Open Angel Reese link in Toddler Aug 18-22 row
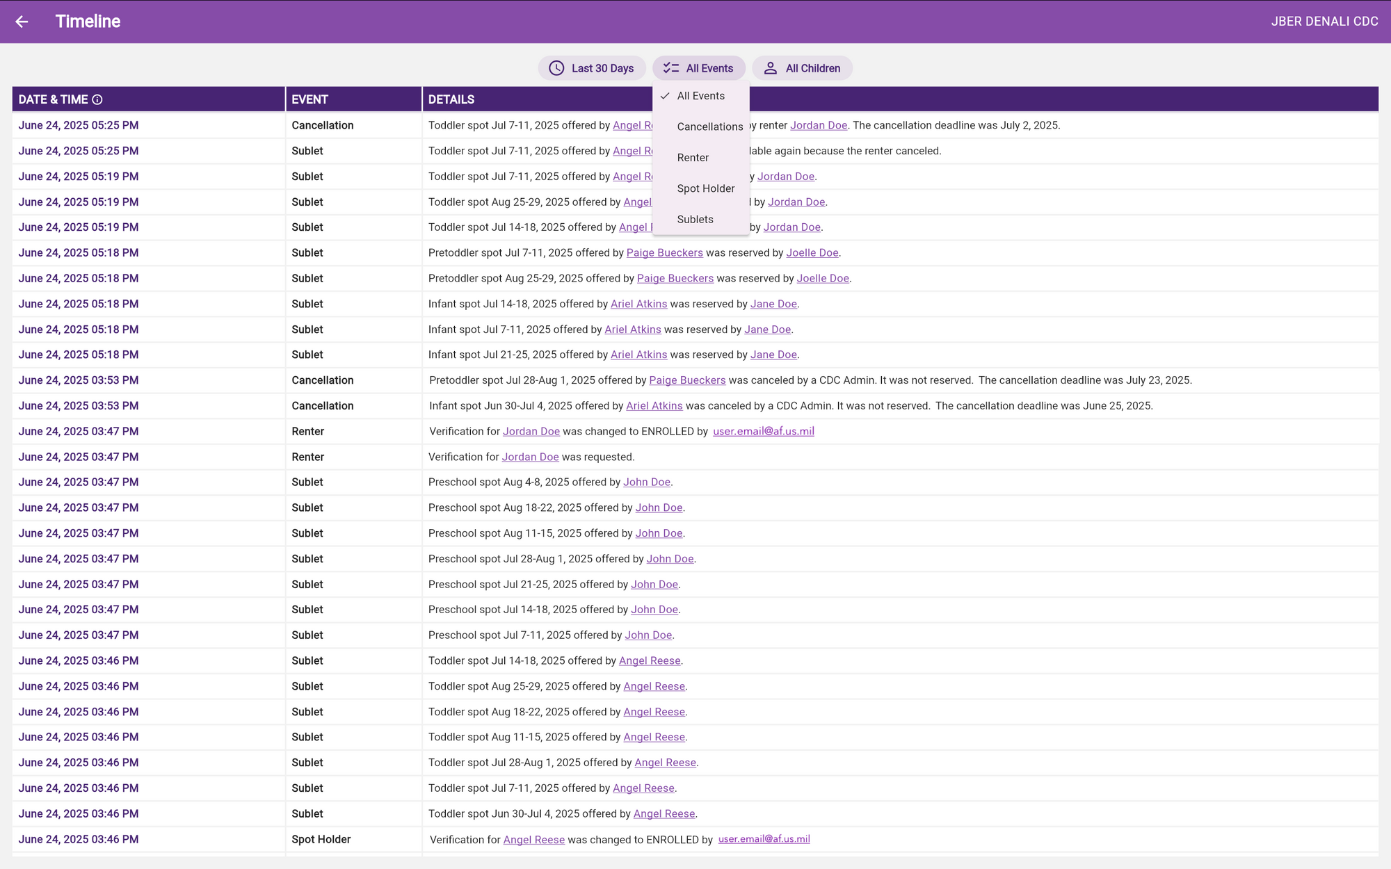 pos(654,712)
